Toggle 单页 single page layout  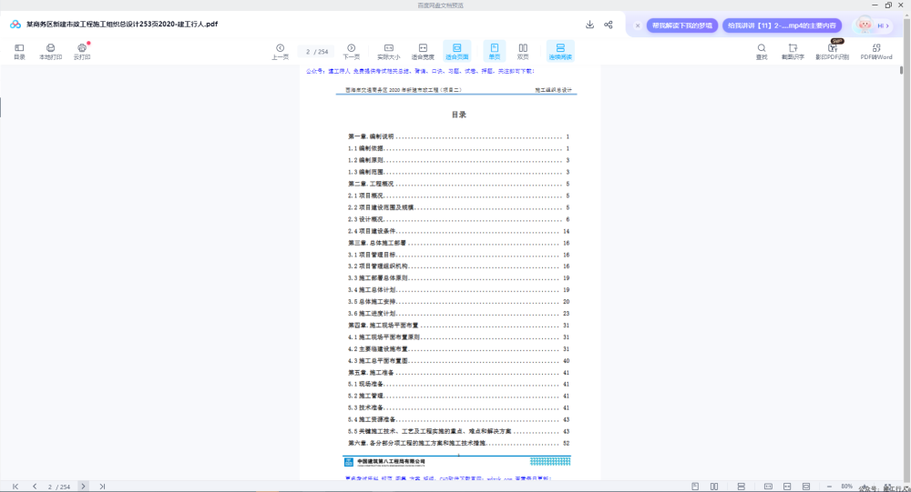[x=495, y=52]
